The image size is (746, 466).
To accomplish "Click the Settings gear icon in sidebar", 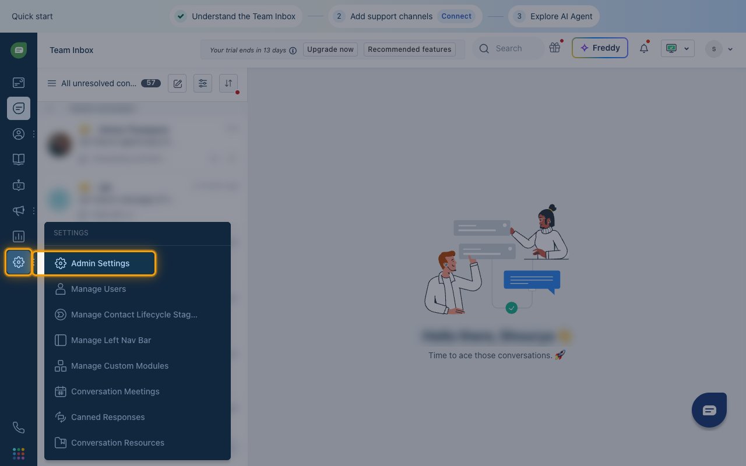I will pos(19,262).
